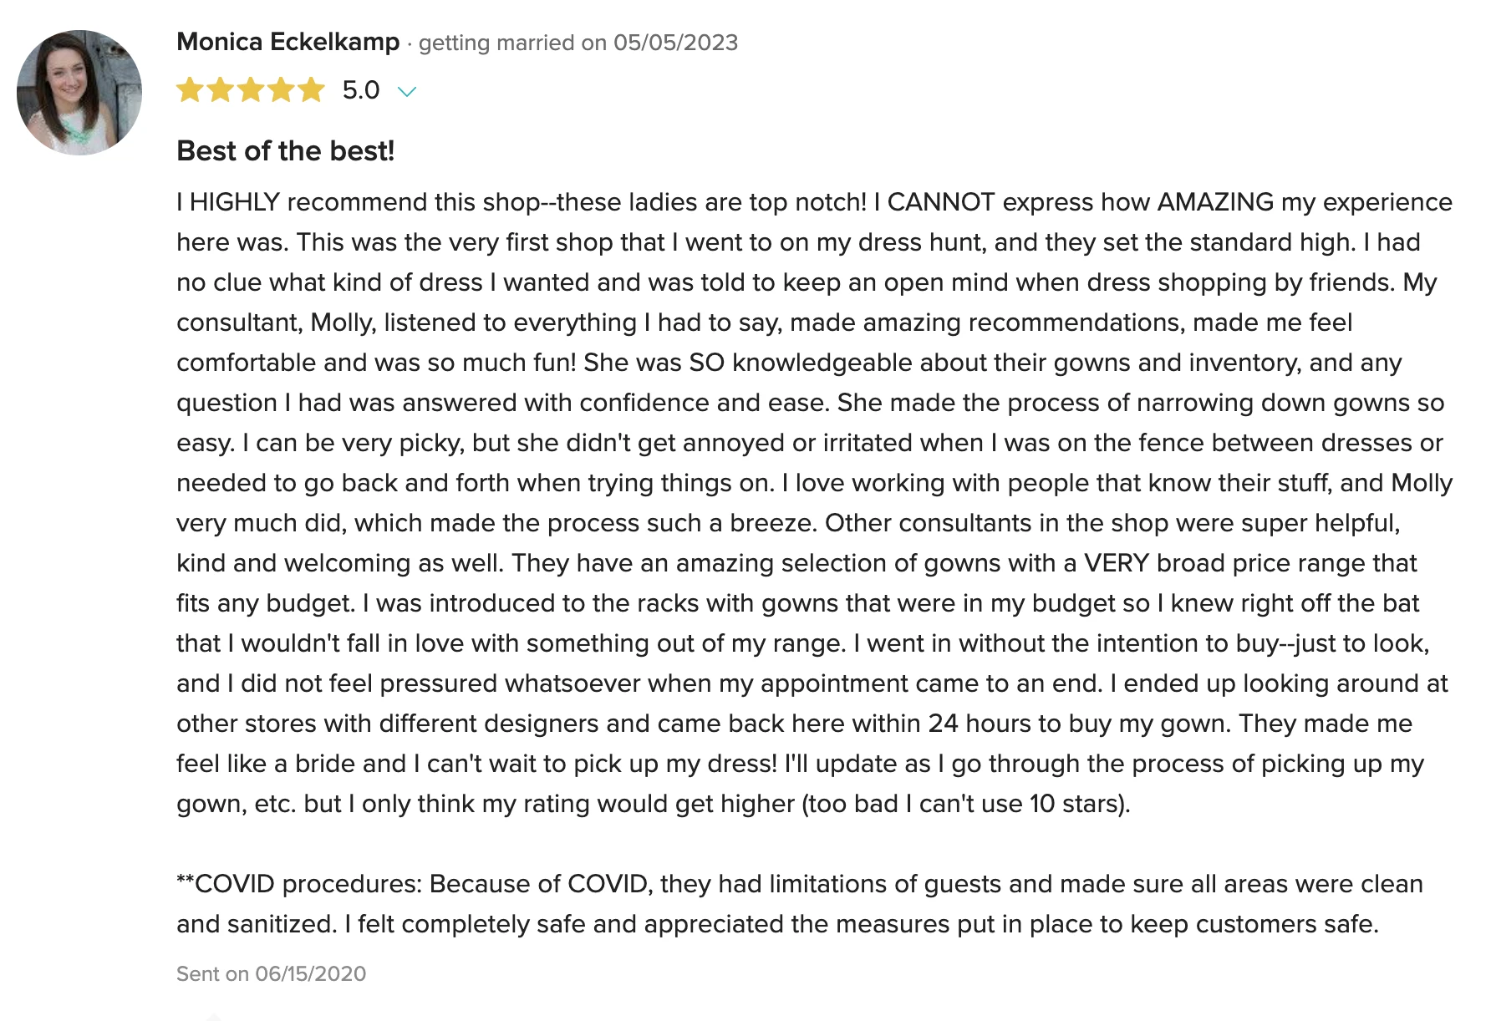Click the words "getting married on"
Viewport: 1491px width, 1021px height.
pos(512,43)
